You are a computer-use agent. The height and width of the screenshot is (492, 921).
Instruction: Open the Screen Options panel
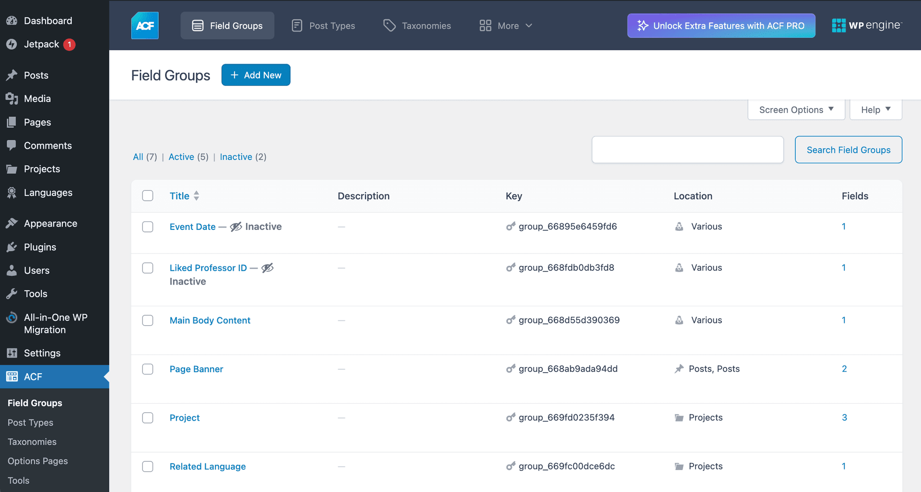(x=795, y=110)
